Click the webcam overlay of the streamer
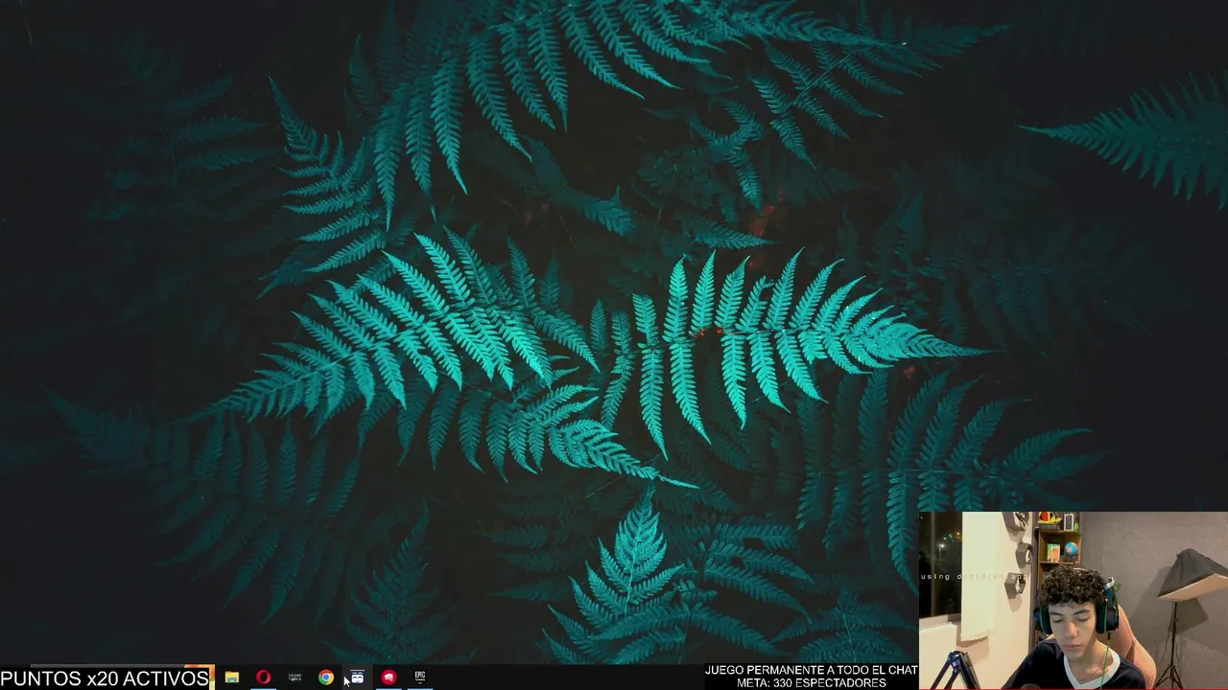This screenshot has width=1228, height=690. (1074, 601)
